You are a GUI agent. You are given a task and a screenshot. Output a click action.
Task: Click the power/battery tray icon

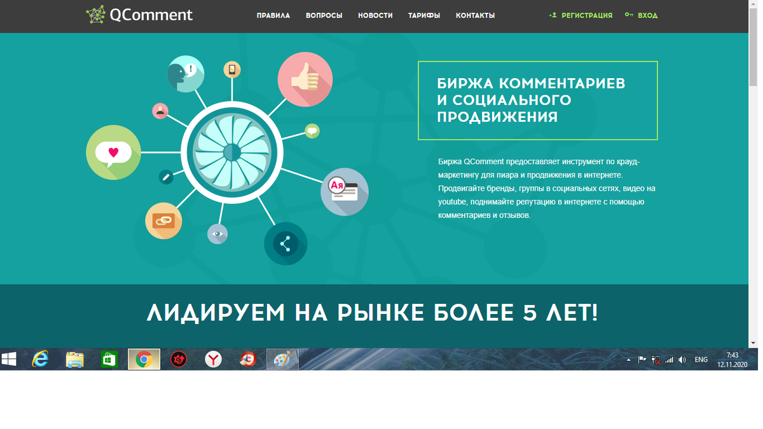click(x=656, y=360)
